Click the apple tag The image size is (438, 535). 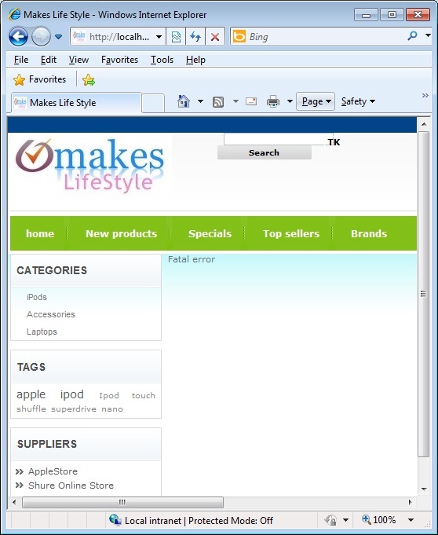31,394
